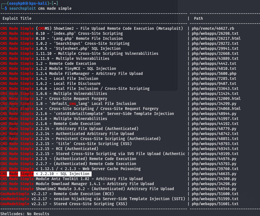Click path php/webapps/43889.txt
The width and height of the screenshot is (260, 216).
click(x=215, y=58)
